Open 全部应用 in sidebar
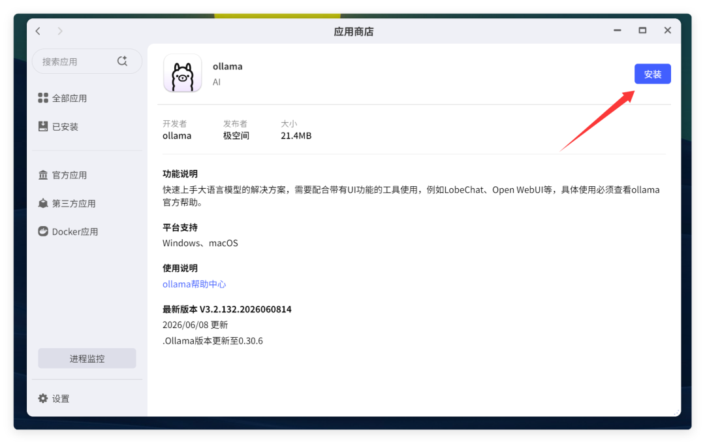Screen dimensions: 705x443 click(69, 98)
